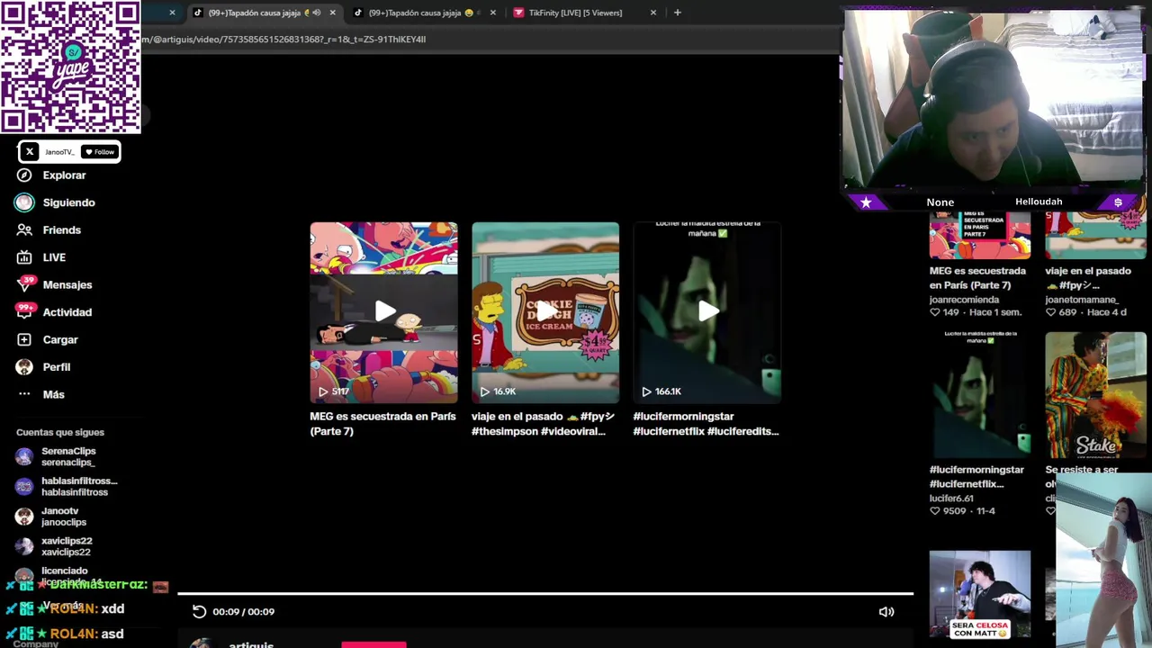Image resolution: width=1152 pixels, height=648 pixels.
Task: Open 'viaje en el pasado' caption in center
Action: pos(544,424)
